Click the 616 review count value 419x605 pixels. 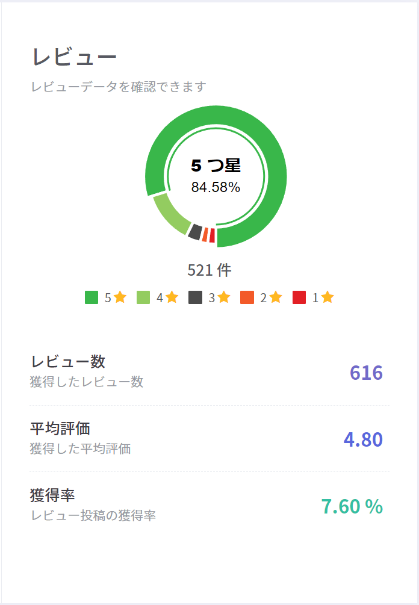coord(366,373)
